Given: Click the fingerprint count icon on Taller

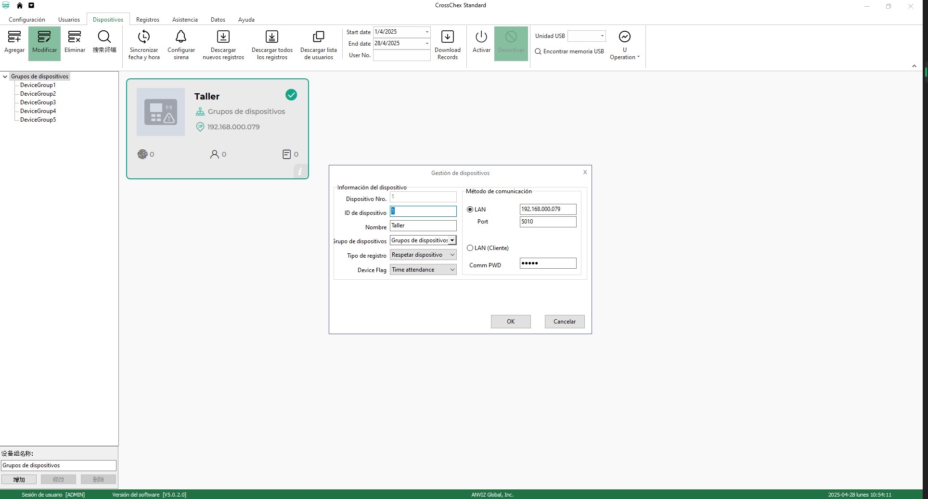Looking at the screenshot, I should 142,154.
